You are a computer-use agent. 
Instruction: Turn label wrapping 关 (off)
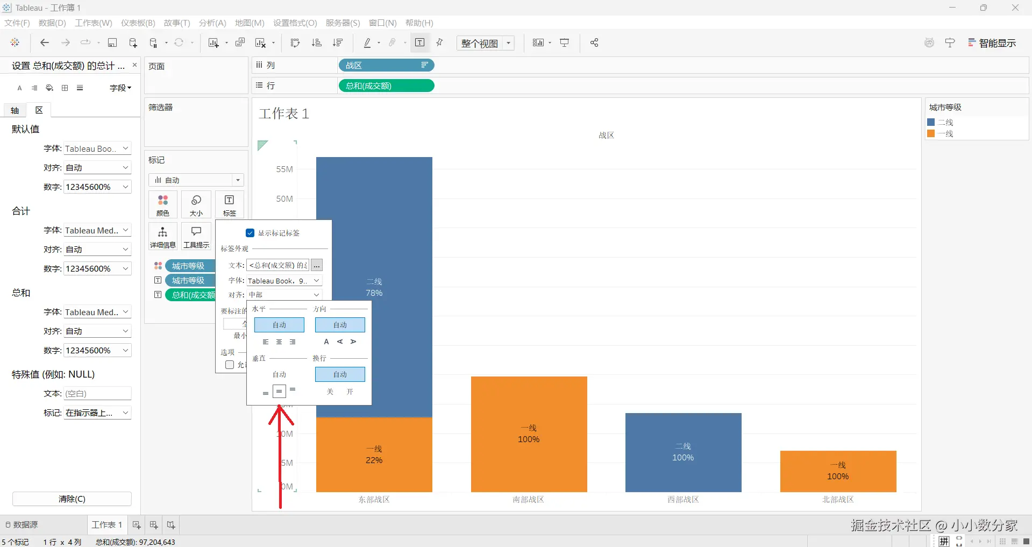pos(330,392)
